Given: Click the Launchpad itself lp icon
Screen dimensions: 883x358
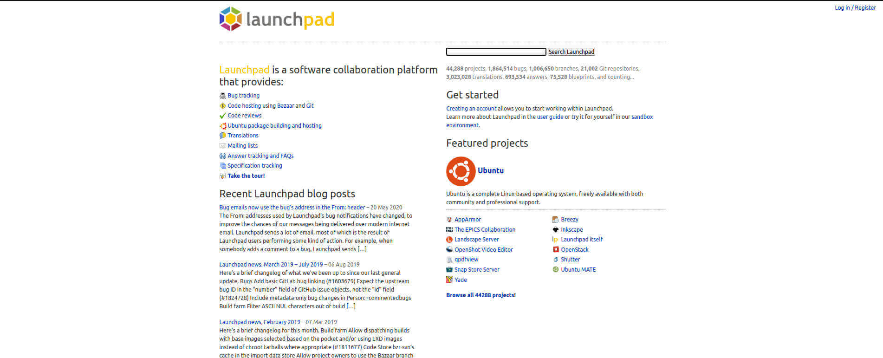Looking at the screenshot, I should pyautogui.click(x=555, y=240).
